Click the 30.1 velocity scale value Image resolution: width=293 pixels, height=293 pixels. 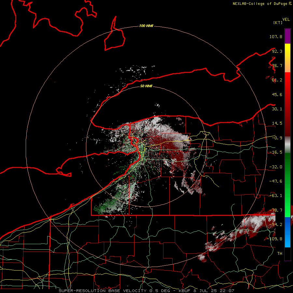pyautogui.click(x=277, y=109)
